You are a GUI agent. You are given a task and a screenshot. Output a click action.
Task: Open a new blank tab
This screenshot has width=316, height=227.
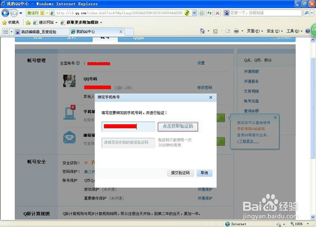point(129,32)
